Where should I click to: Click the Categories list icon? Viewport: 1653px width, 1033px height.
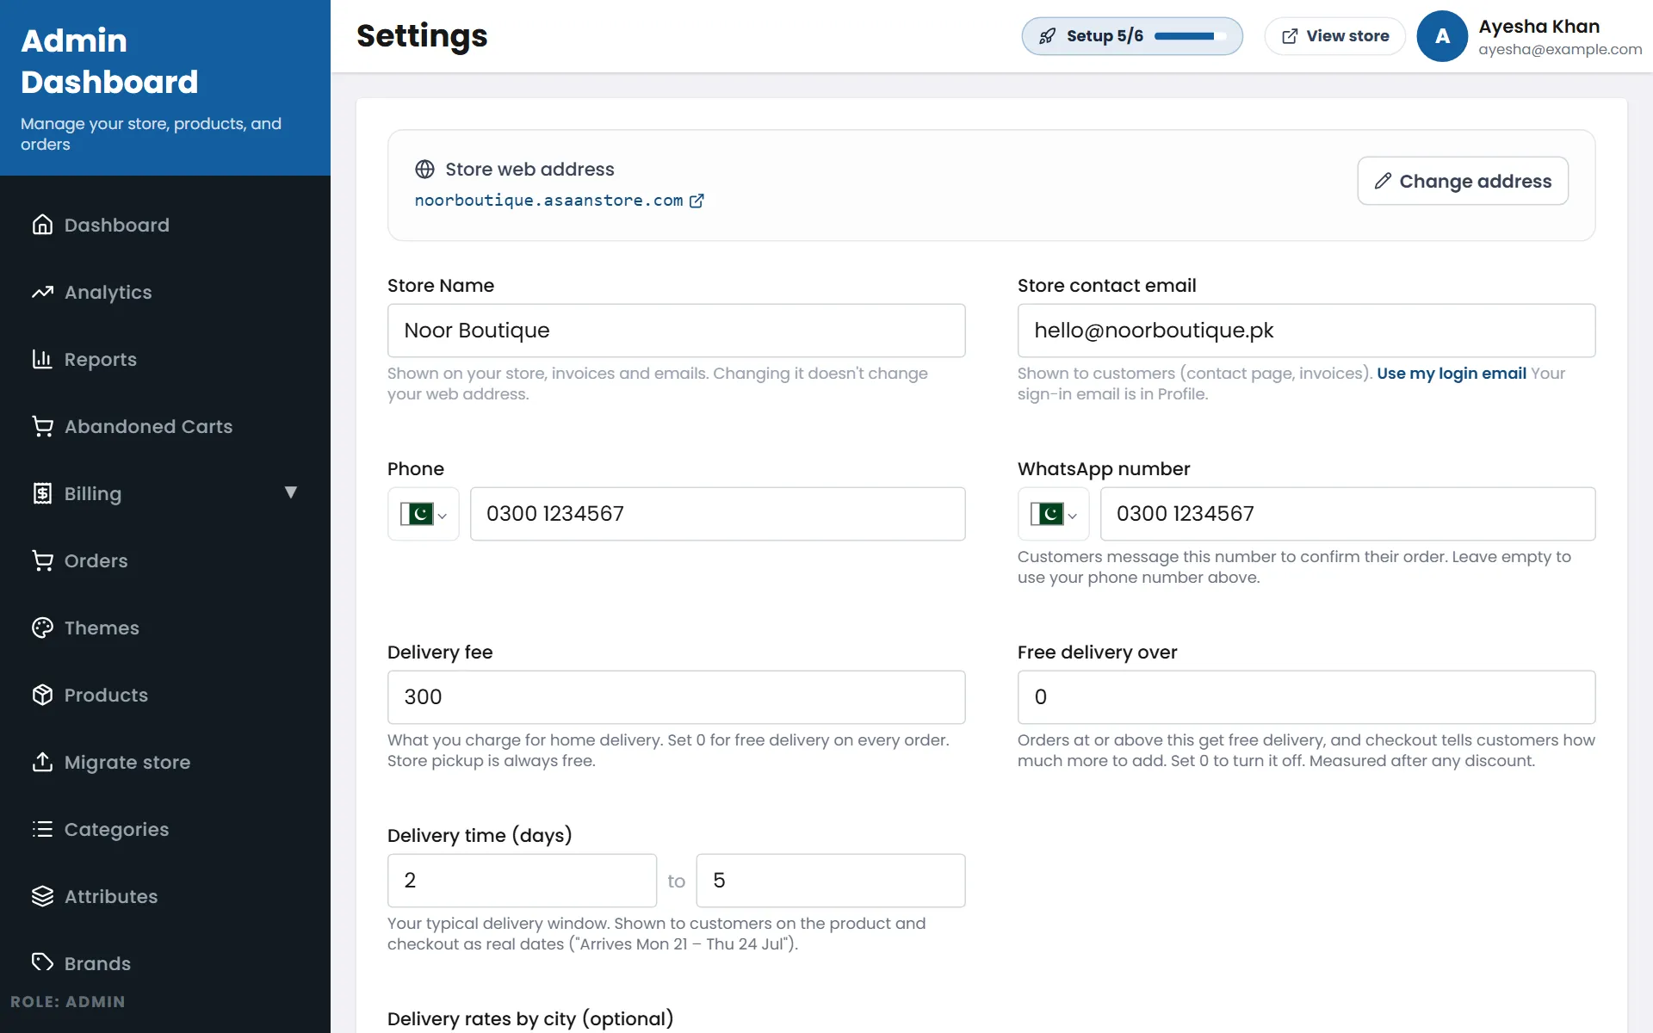[x=42, y=829]
